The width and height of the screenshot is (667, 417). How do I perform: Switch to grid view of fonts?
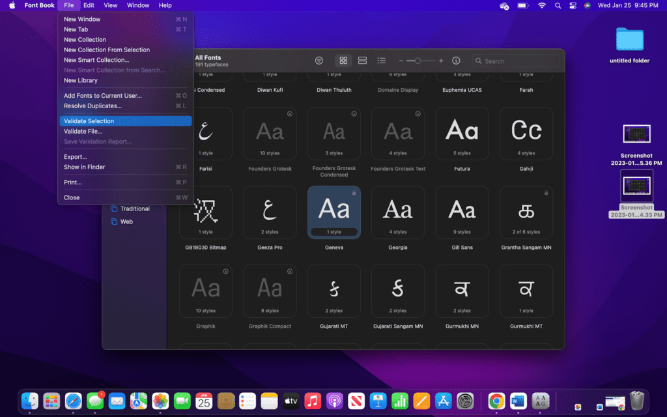tap(343, 61)
